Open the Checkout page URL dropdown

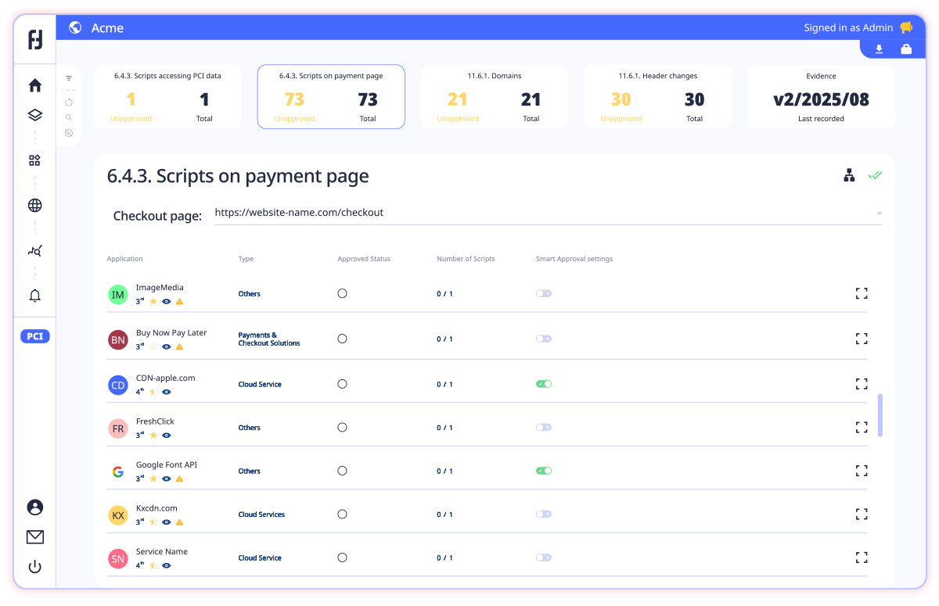point(879,213)
